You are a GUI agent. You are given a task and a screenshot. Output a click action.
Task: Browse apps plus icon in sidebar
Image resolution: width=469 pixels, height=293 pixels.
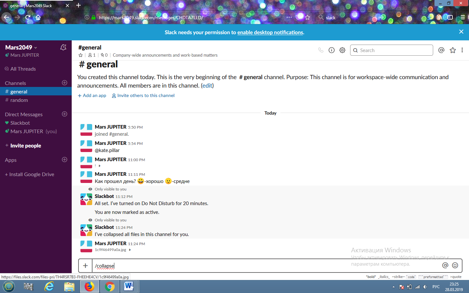[64, 160]
